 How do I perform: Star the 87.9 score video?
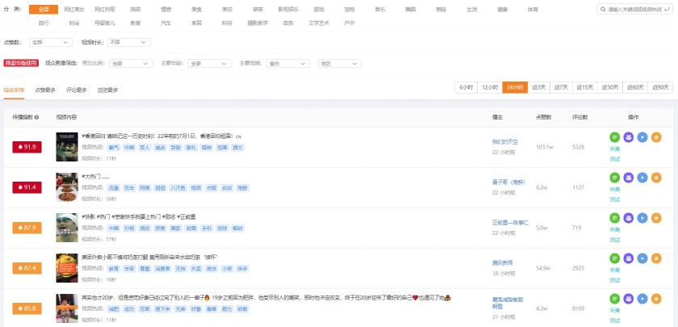[656, 218]
